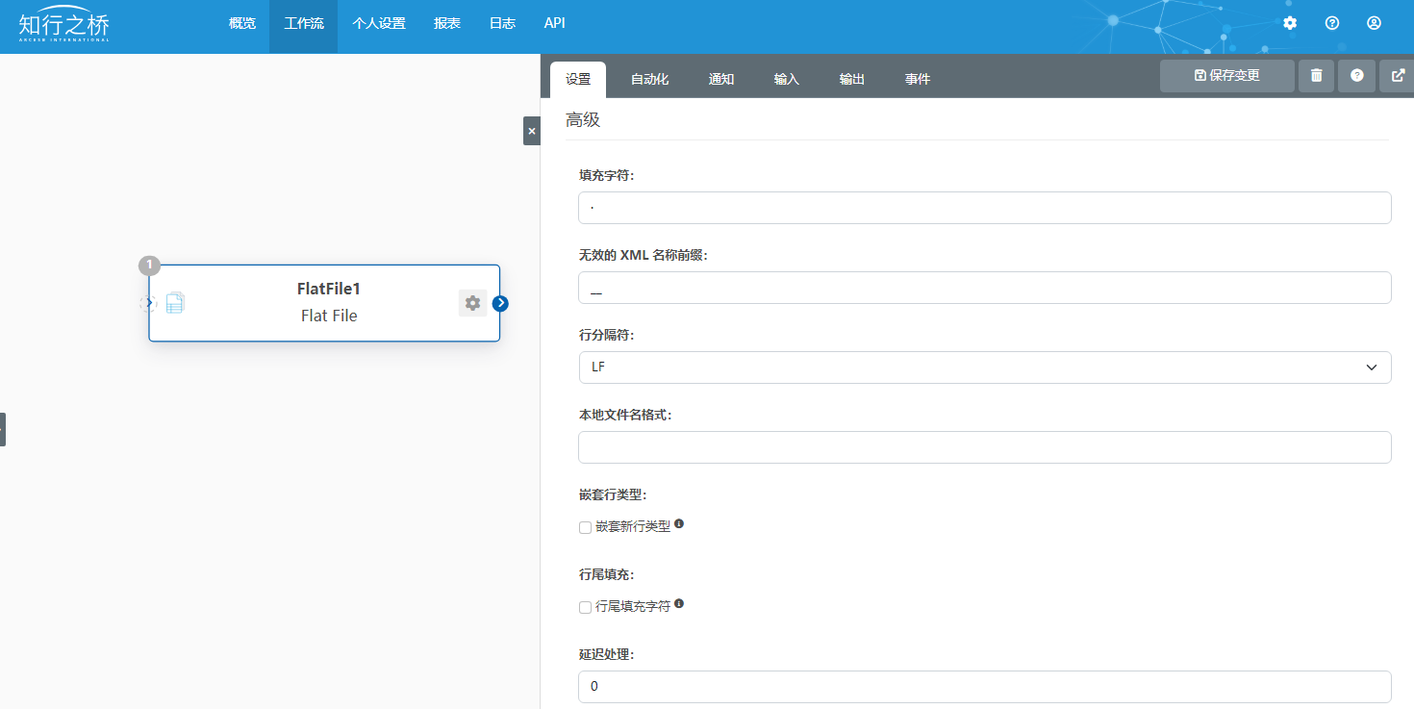Enable the 嵌套新行类型 checkbox
The image size is (1414, 709).
pyautogui.click(x=585, y=527)
